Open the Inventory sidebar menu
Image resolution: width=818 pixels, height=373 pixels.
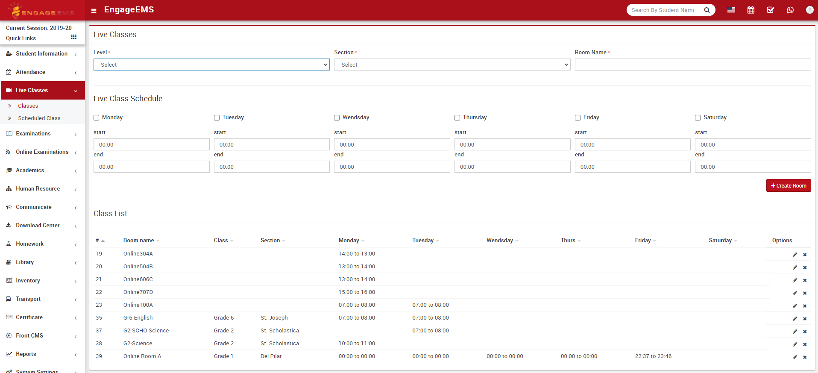43,281
